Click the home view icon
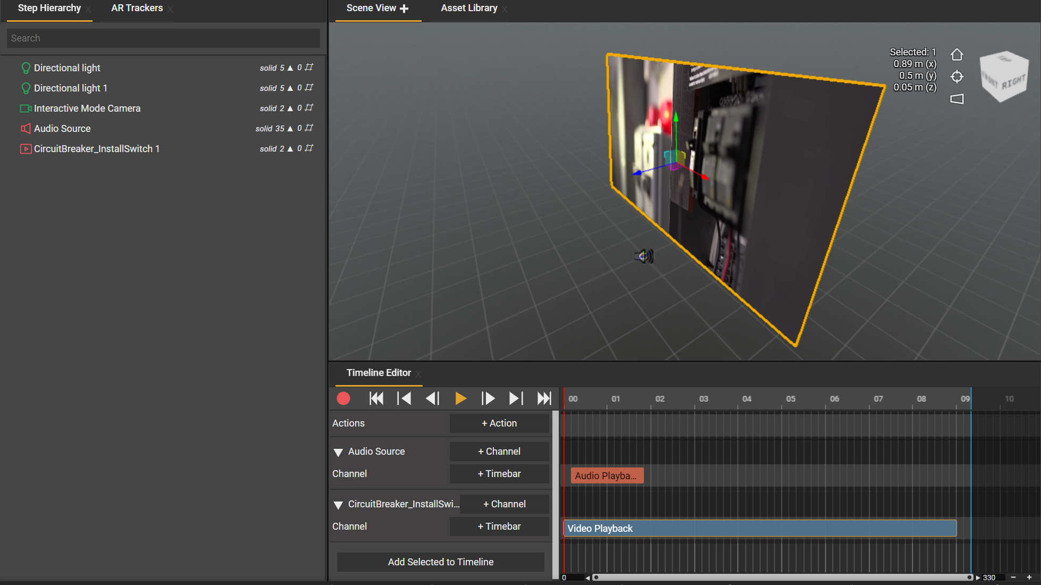This screenshot has width=1041, height=585. (x=956, y=55)
